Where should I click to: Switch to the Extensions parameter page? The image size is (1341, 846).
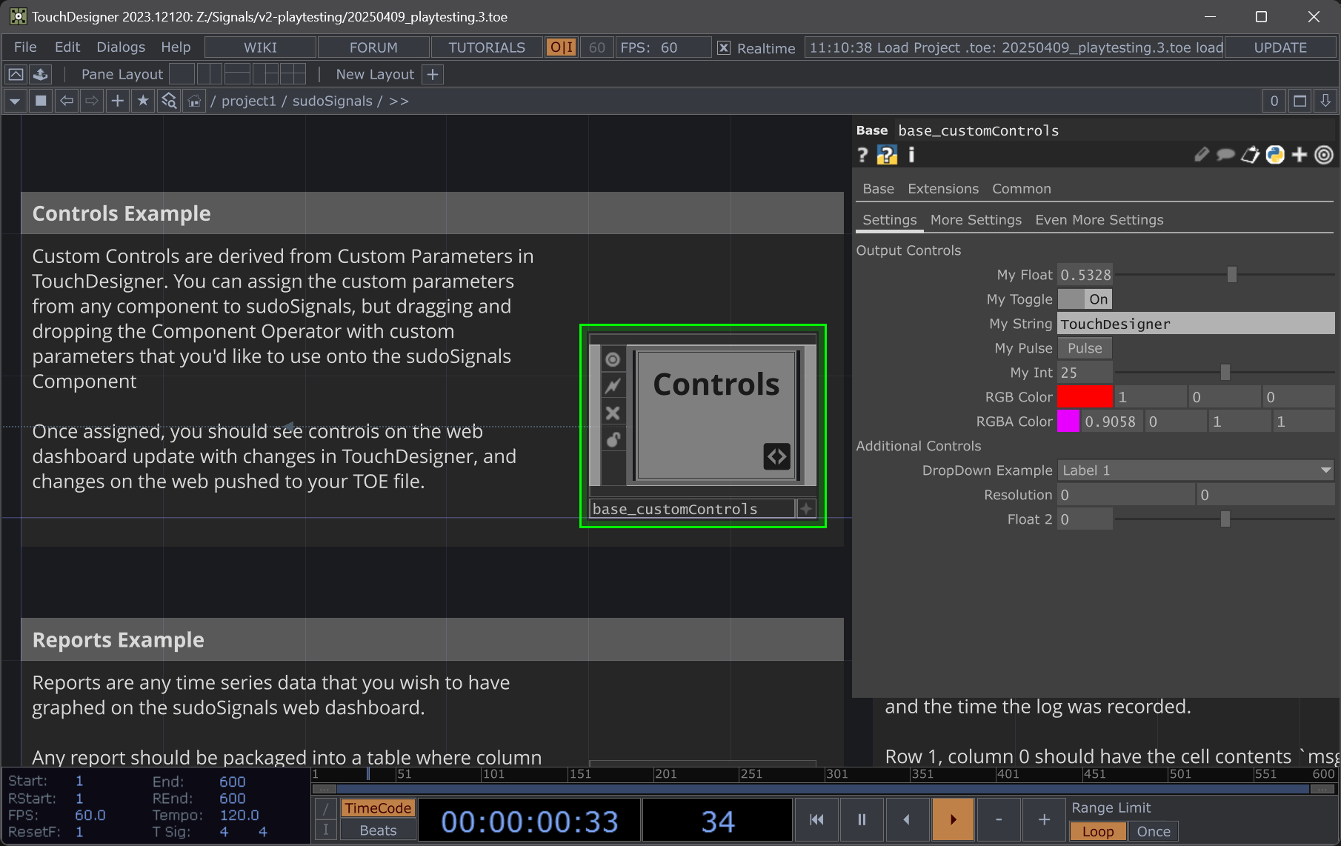point(943,189)
